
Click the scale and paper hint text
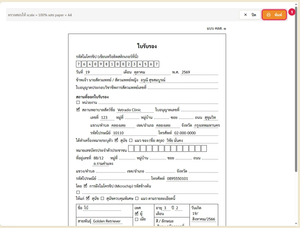pyautogui.click(x=40, y=15)
